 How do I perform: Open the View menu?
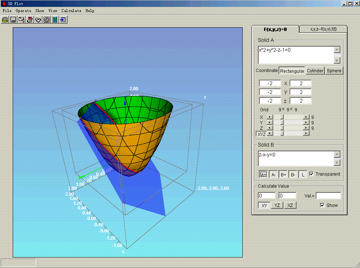point(53,11)
